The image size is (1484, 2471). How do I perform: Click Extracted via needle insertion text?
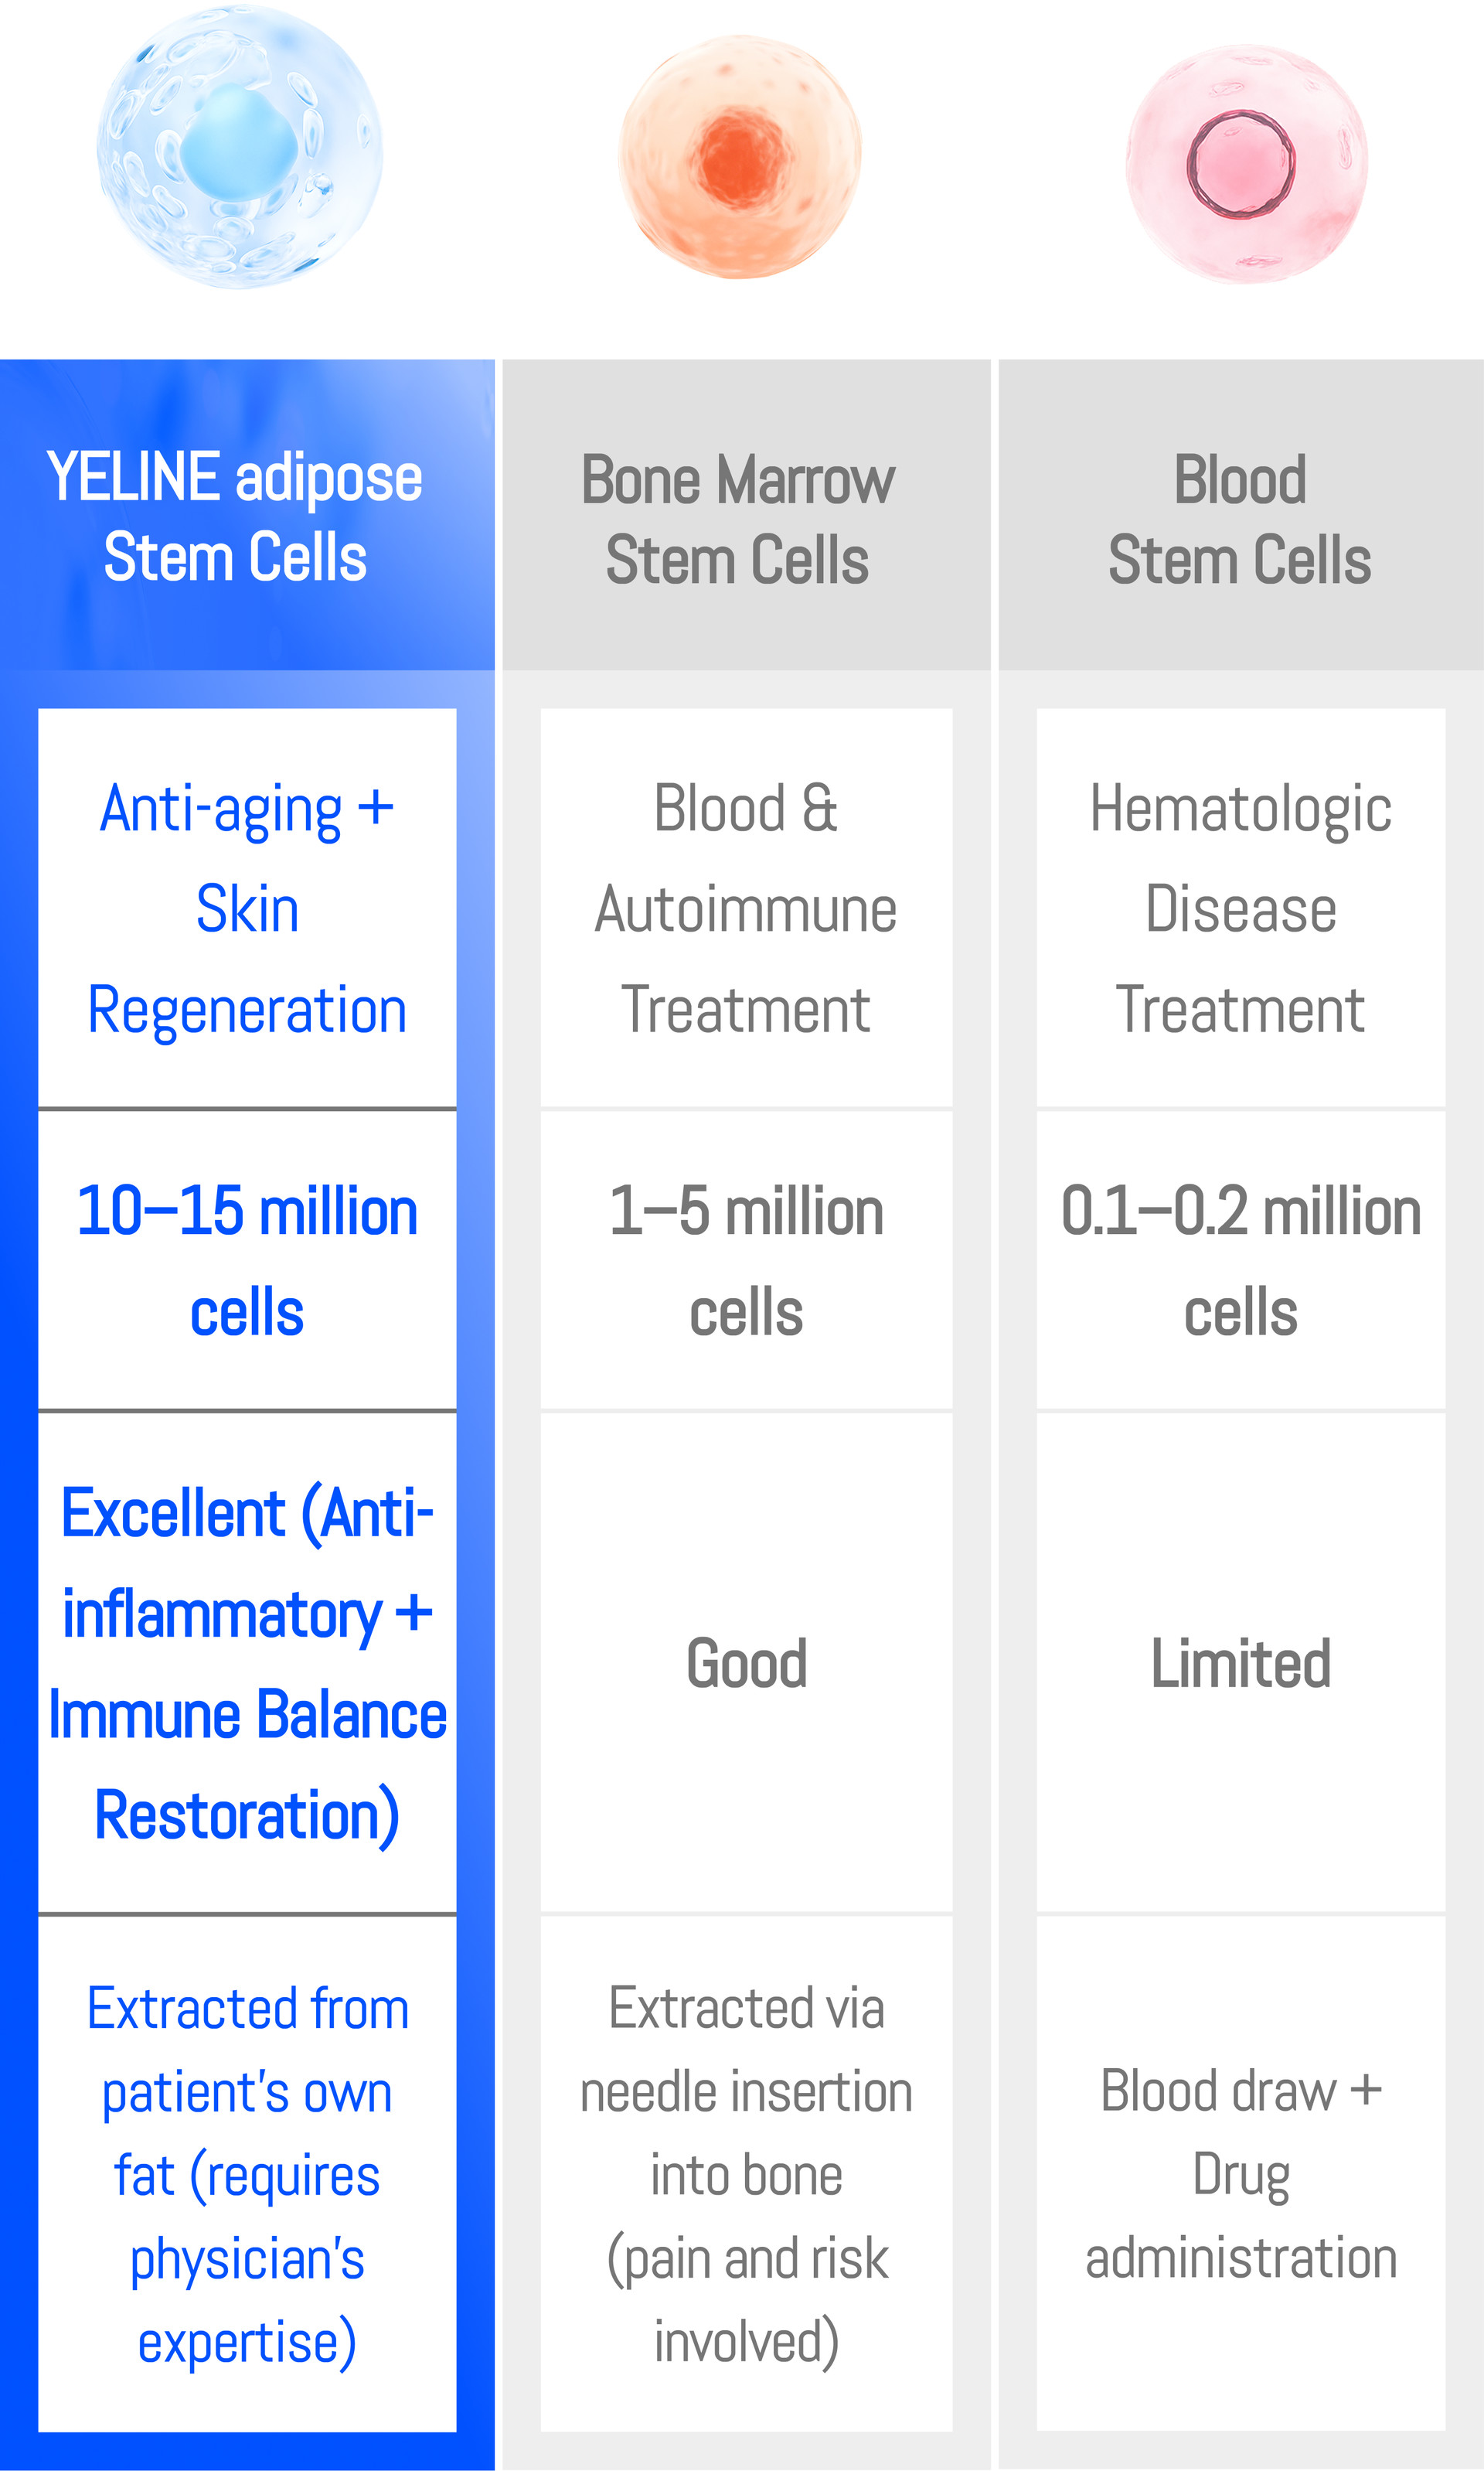(x=746, y=2175)
